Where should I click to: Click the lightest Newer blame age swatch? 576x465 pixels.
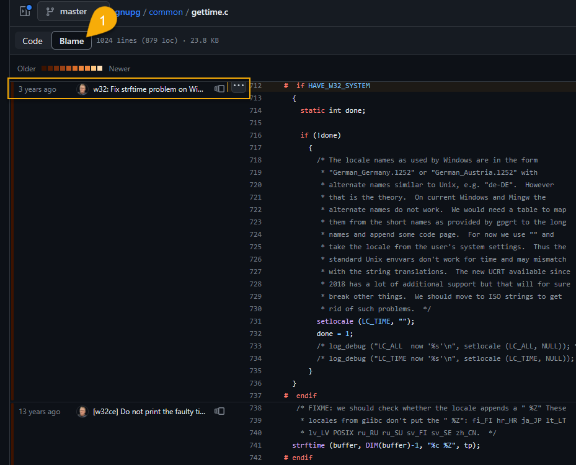tap(100, 69)
